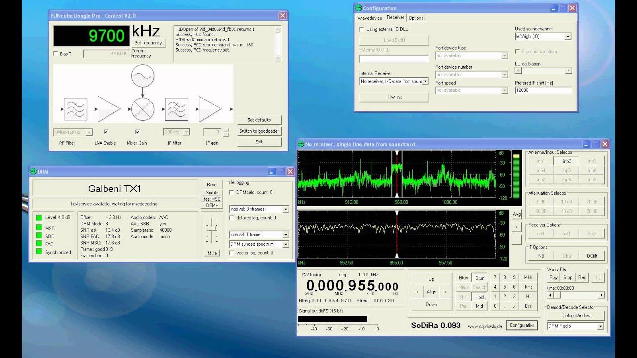Uncheck the LNA Enable checkbox
Image resolution: width=637 pixels, height=358 pixels.
(x=106, y=132)
